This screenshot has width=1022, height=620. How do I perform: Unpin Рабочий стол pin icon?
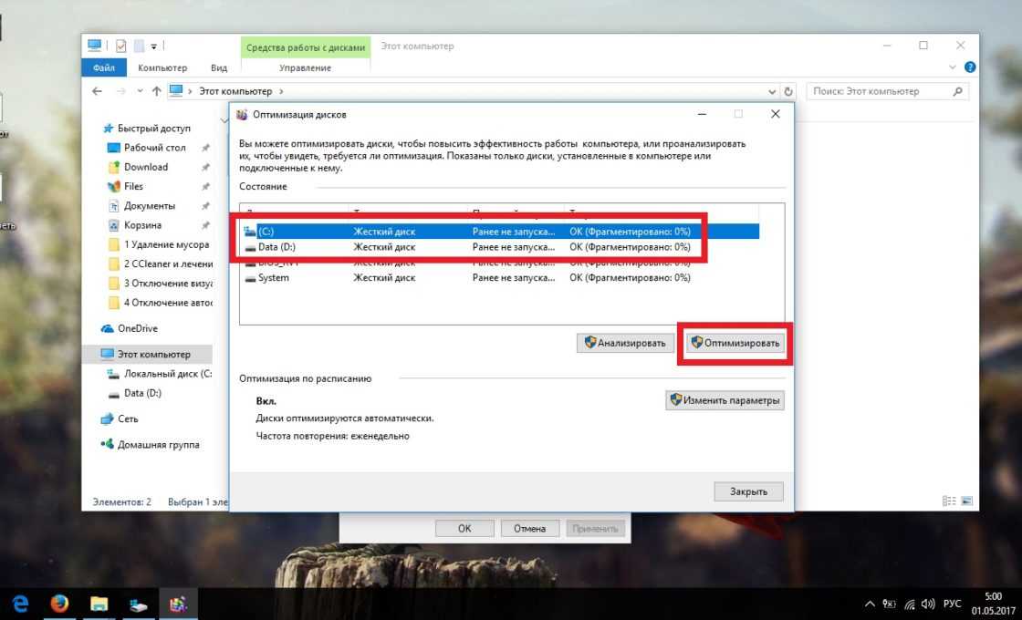(205, 148)
